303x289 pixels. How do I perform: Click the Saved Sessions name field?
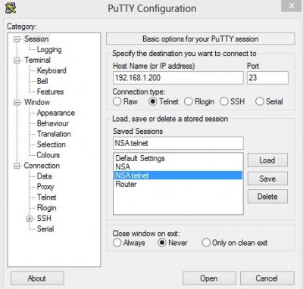(x=178, y=143)
